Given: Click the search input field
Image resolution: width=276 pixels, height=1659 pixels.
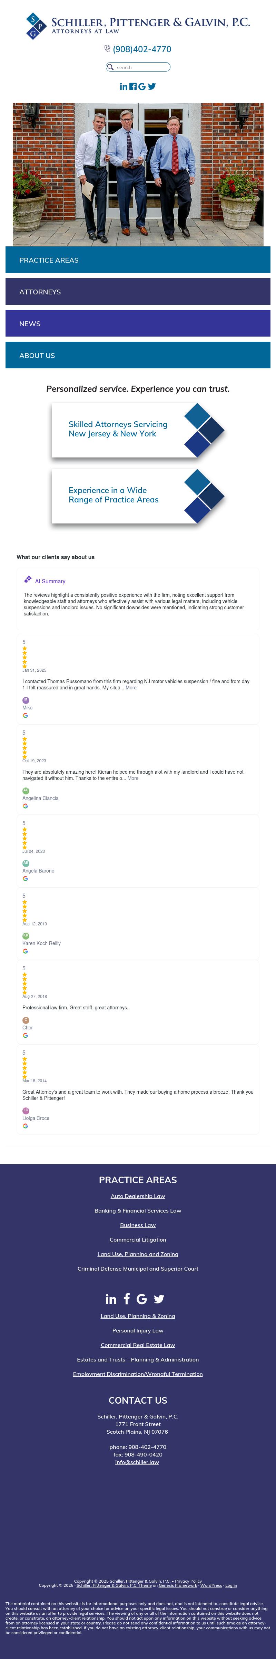Looking at the screenshot, I should pos(138,67).
